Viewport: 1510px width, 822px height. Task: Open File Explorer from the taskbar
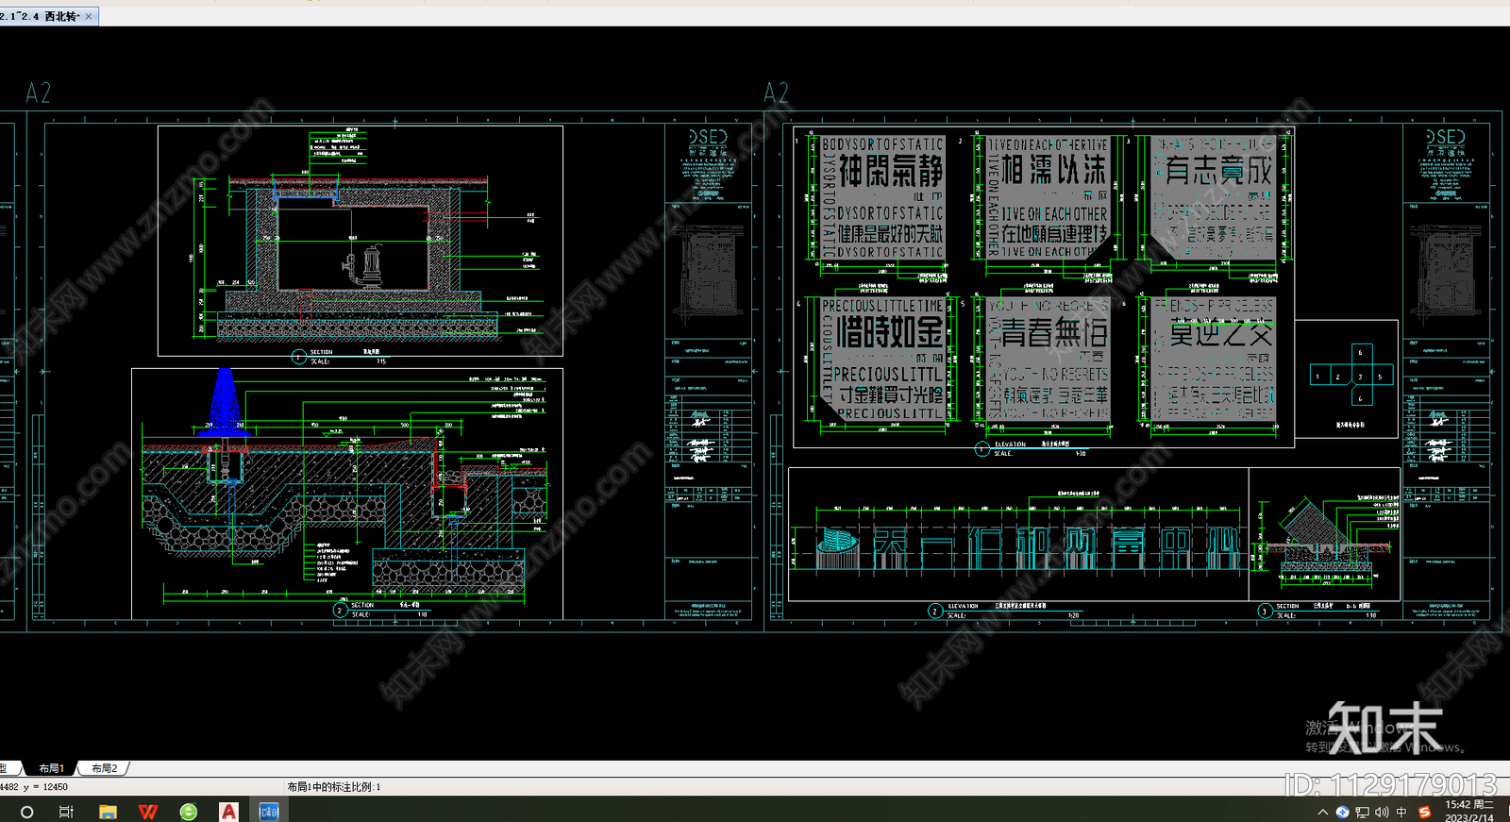pos(108,812)
